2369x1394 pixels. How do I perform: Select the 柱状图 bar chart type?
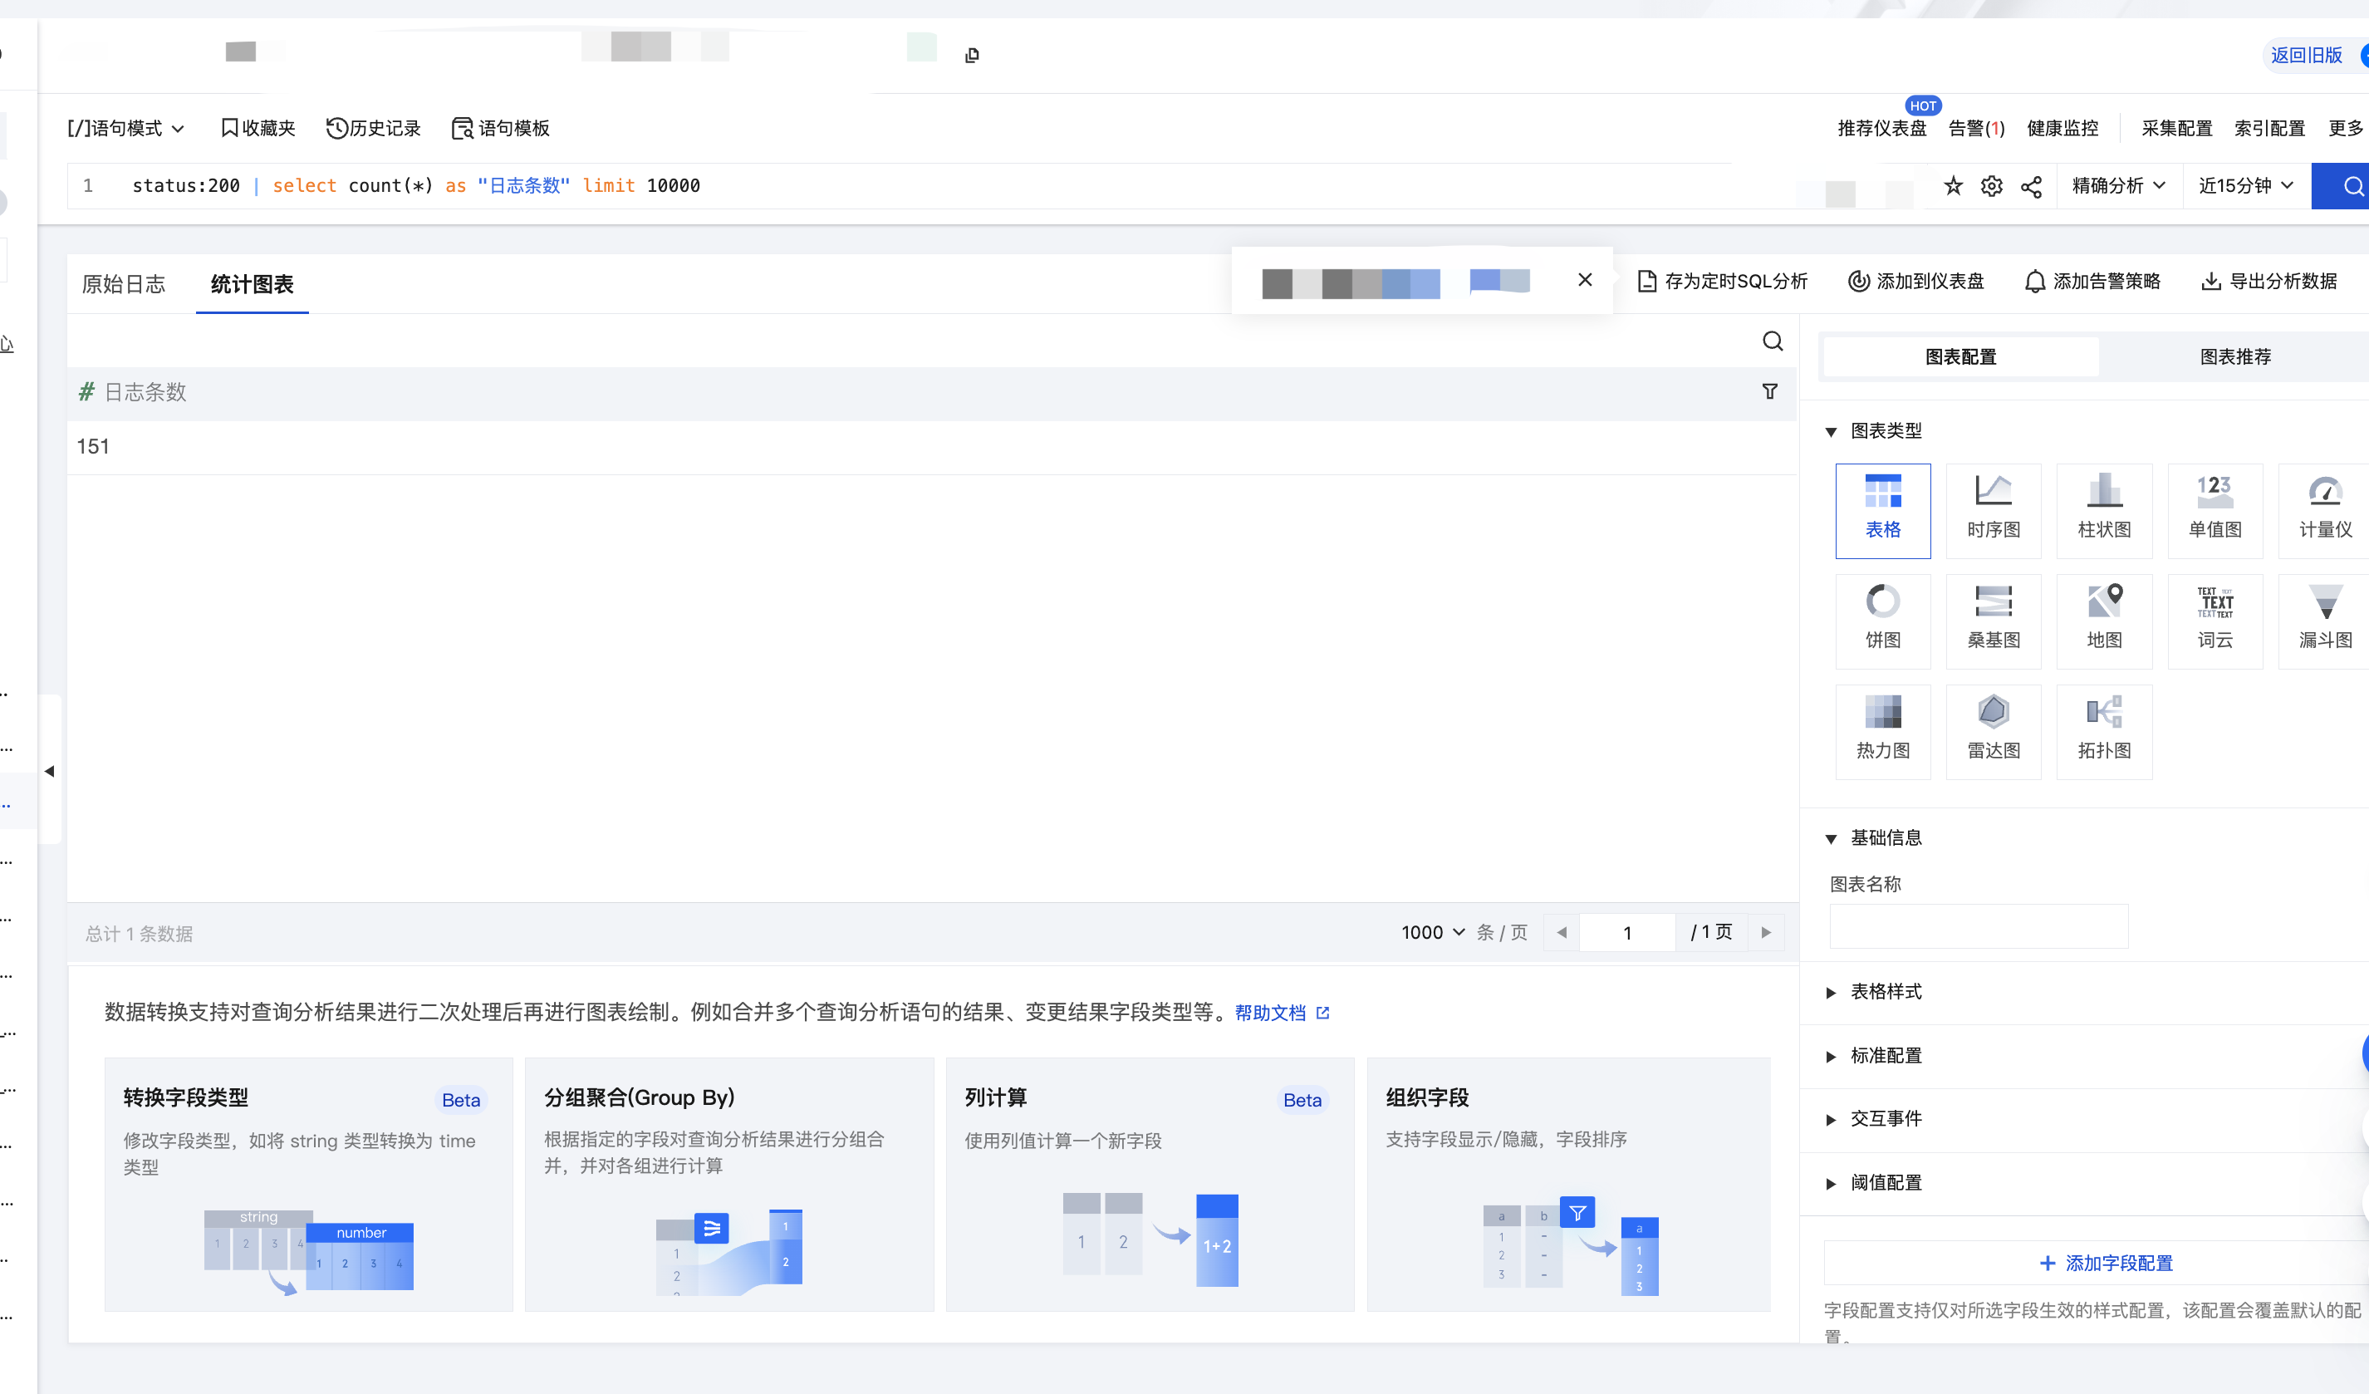(2104, 510)
